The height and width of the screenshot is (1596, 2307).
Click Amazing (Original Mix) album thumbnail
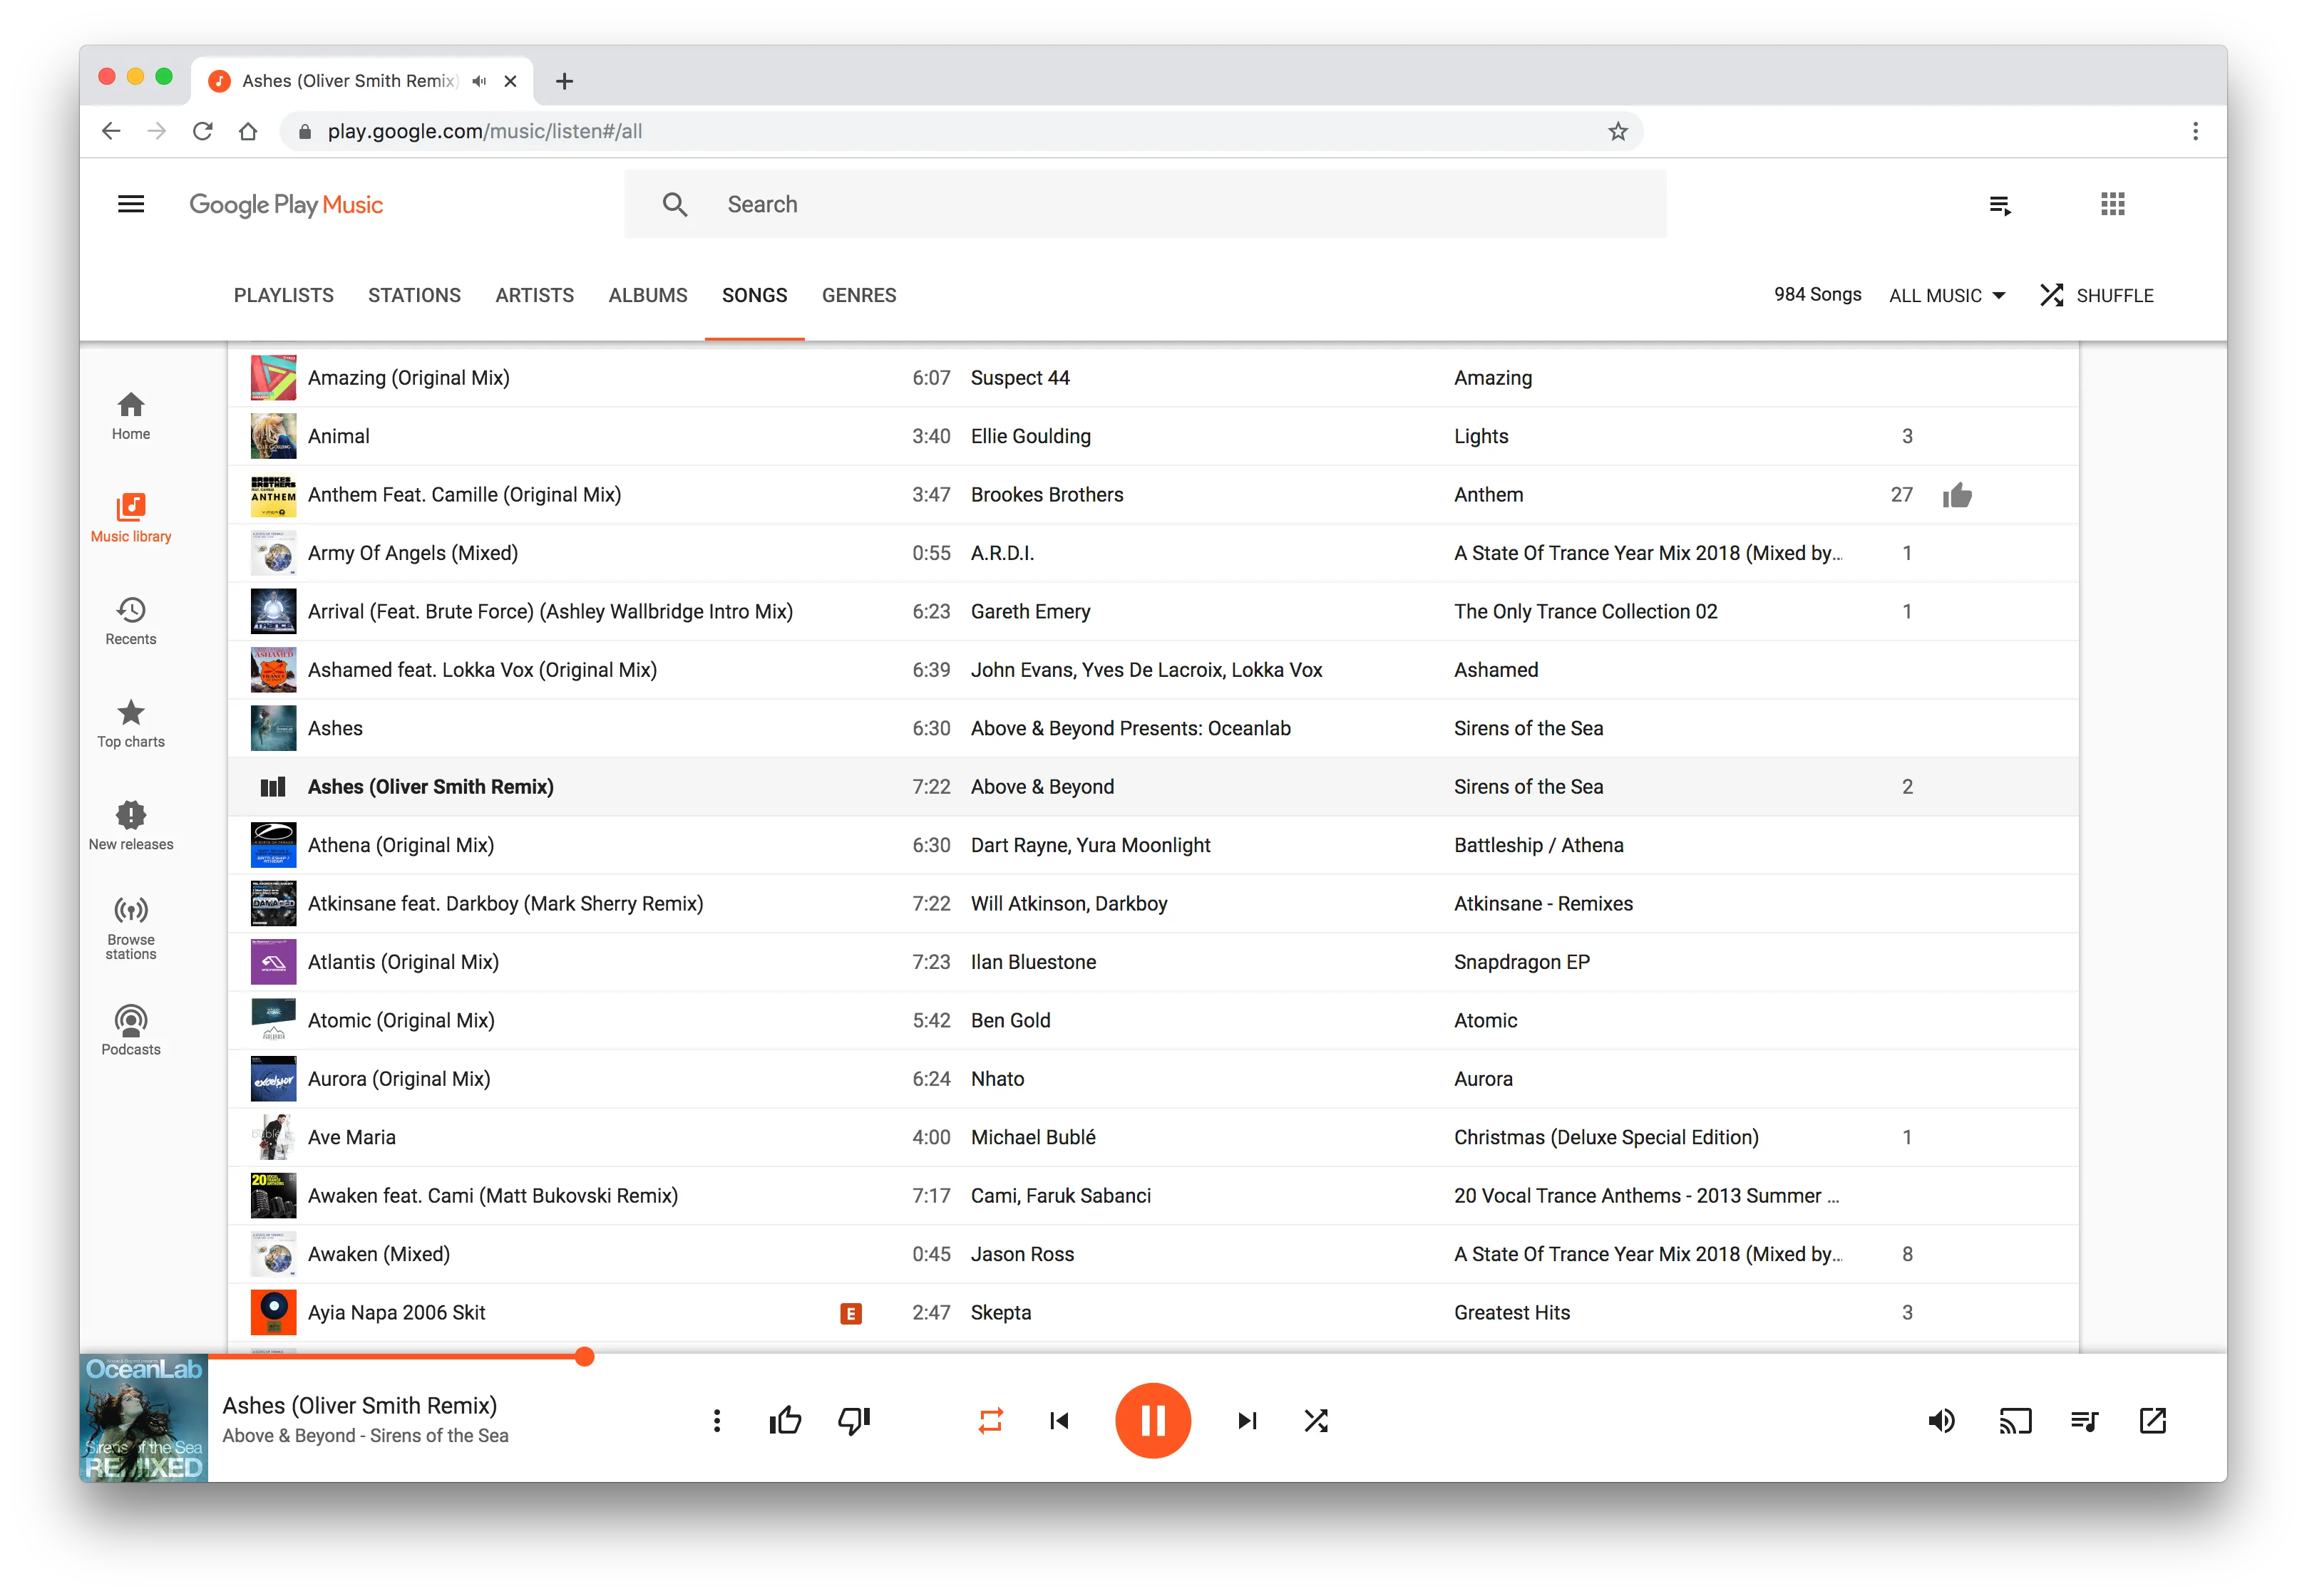273,378
